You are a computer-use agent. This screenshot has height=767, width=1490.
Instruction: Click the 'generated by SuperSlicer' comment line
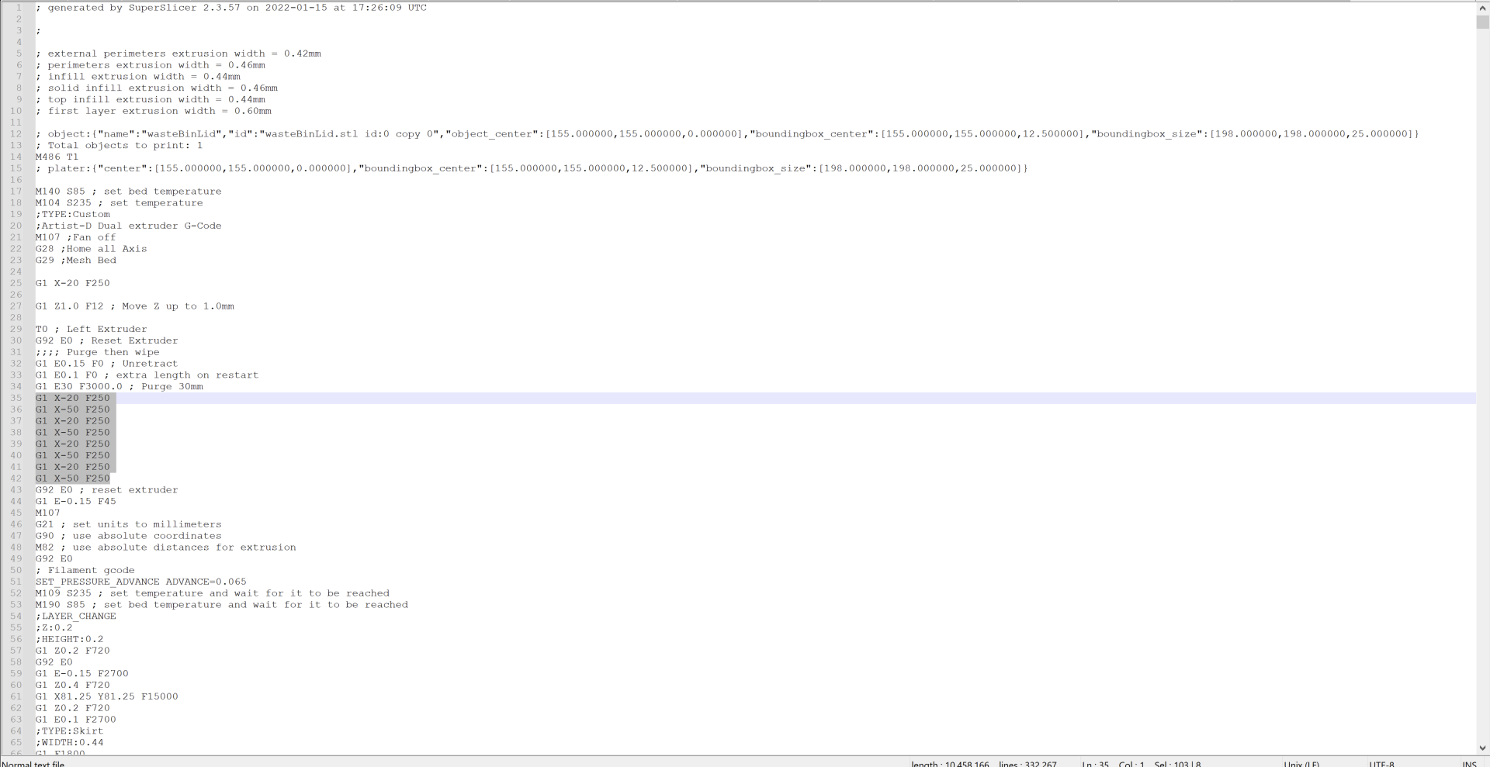(x=230, y=8)
